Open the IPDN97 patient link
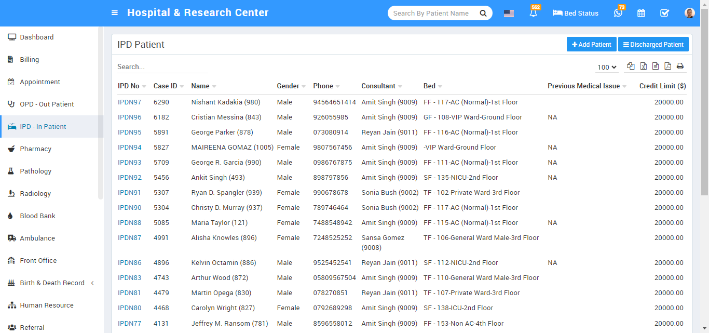709x333 pixels. pyautogui.click(x=129, y=102)
